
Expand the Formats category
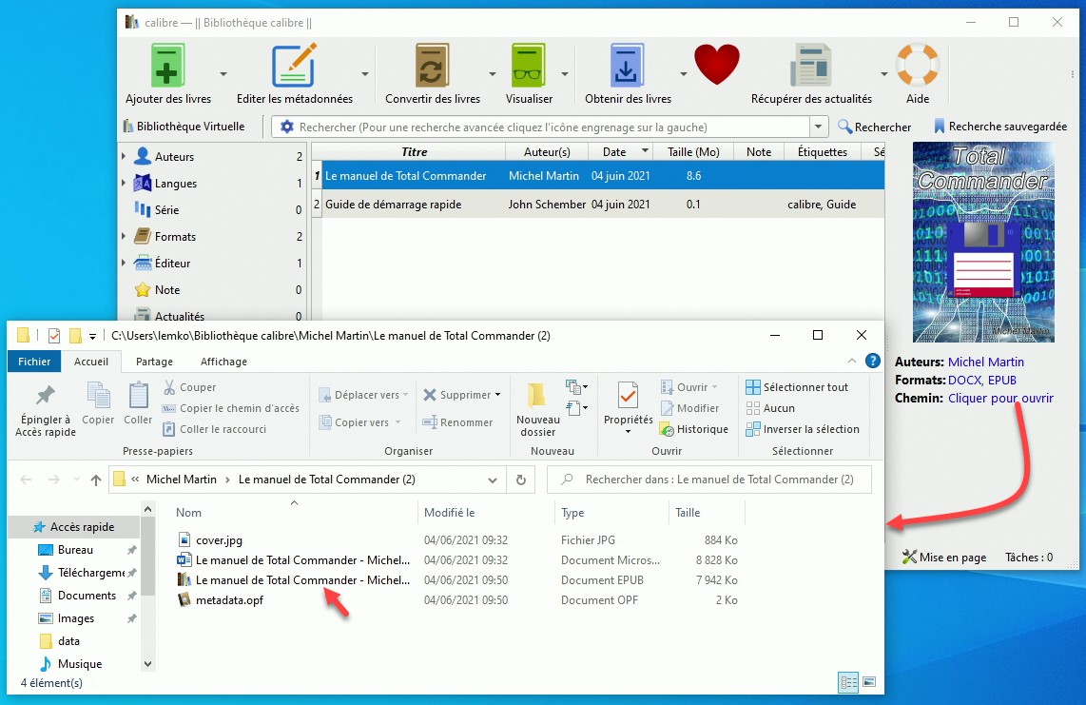coord(124,237)
